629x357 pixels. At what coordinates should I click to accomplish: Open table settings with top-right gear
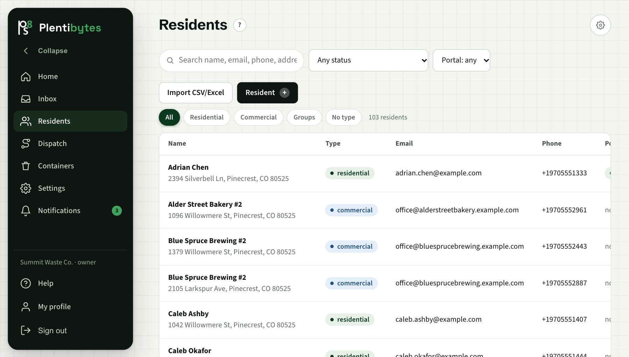point(600,25)
